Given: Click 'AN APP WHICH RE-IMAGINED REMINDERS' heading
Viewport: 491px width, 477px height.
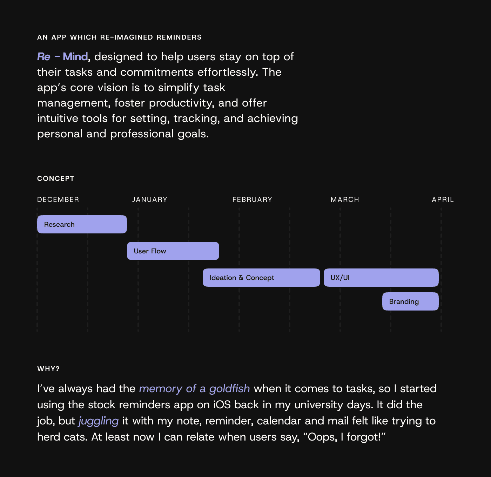Looking at the screenshot, I should (119, 37).
